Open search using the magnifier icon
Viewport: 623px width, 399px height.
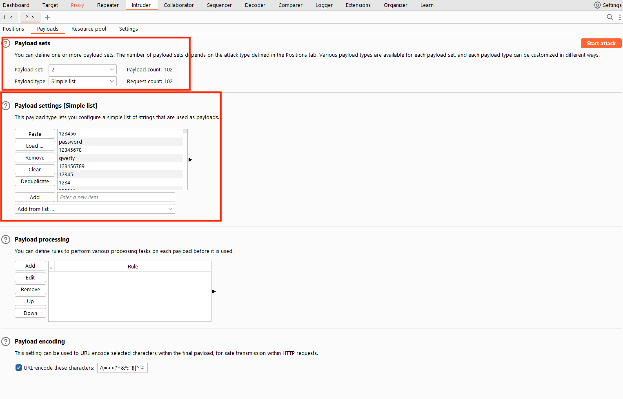(610, 18)
